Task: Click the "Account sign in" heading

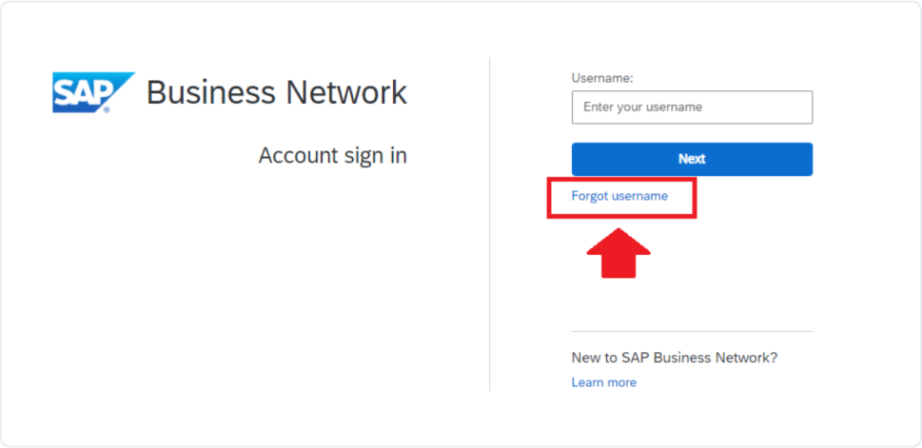Action: (x=332, y=155)
